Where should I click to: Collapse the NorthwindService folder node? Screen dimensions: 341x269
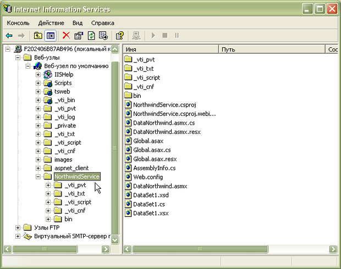tap(38, 177)
